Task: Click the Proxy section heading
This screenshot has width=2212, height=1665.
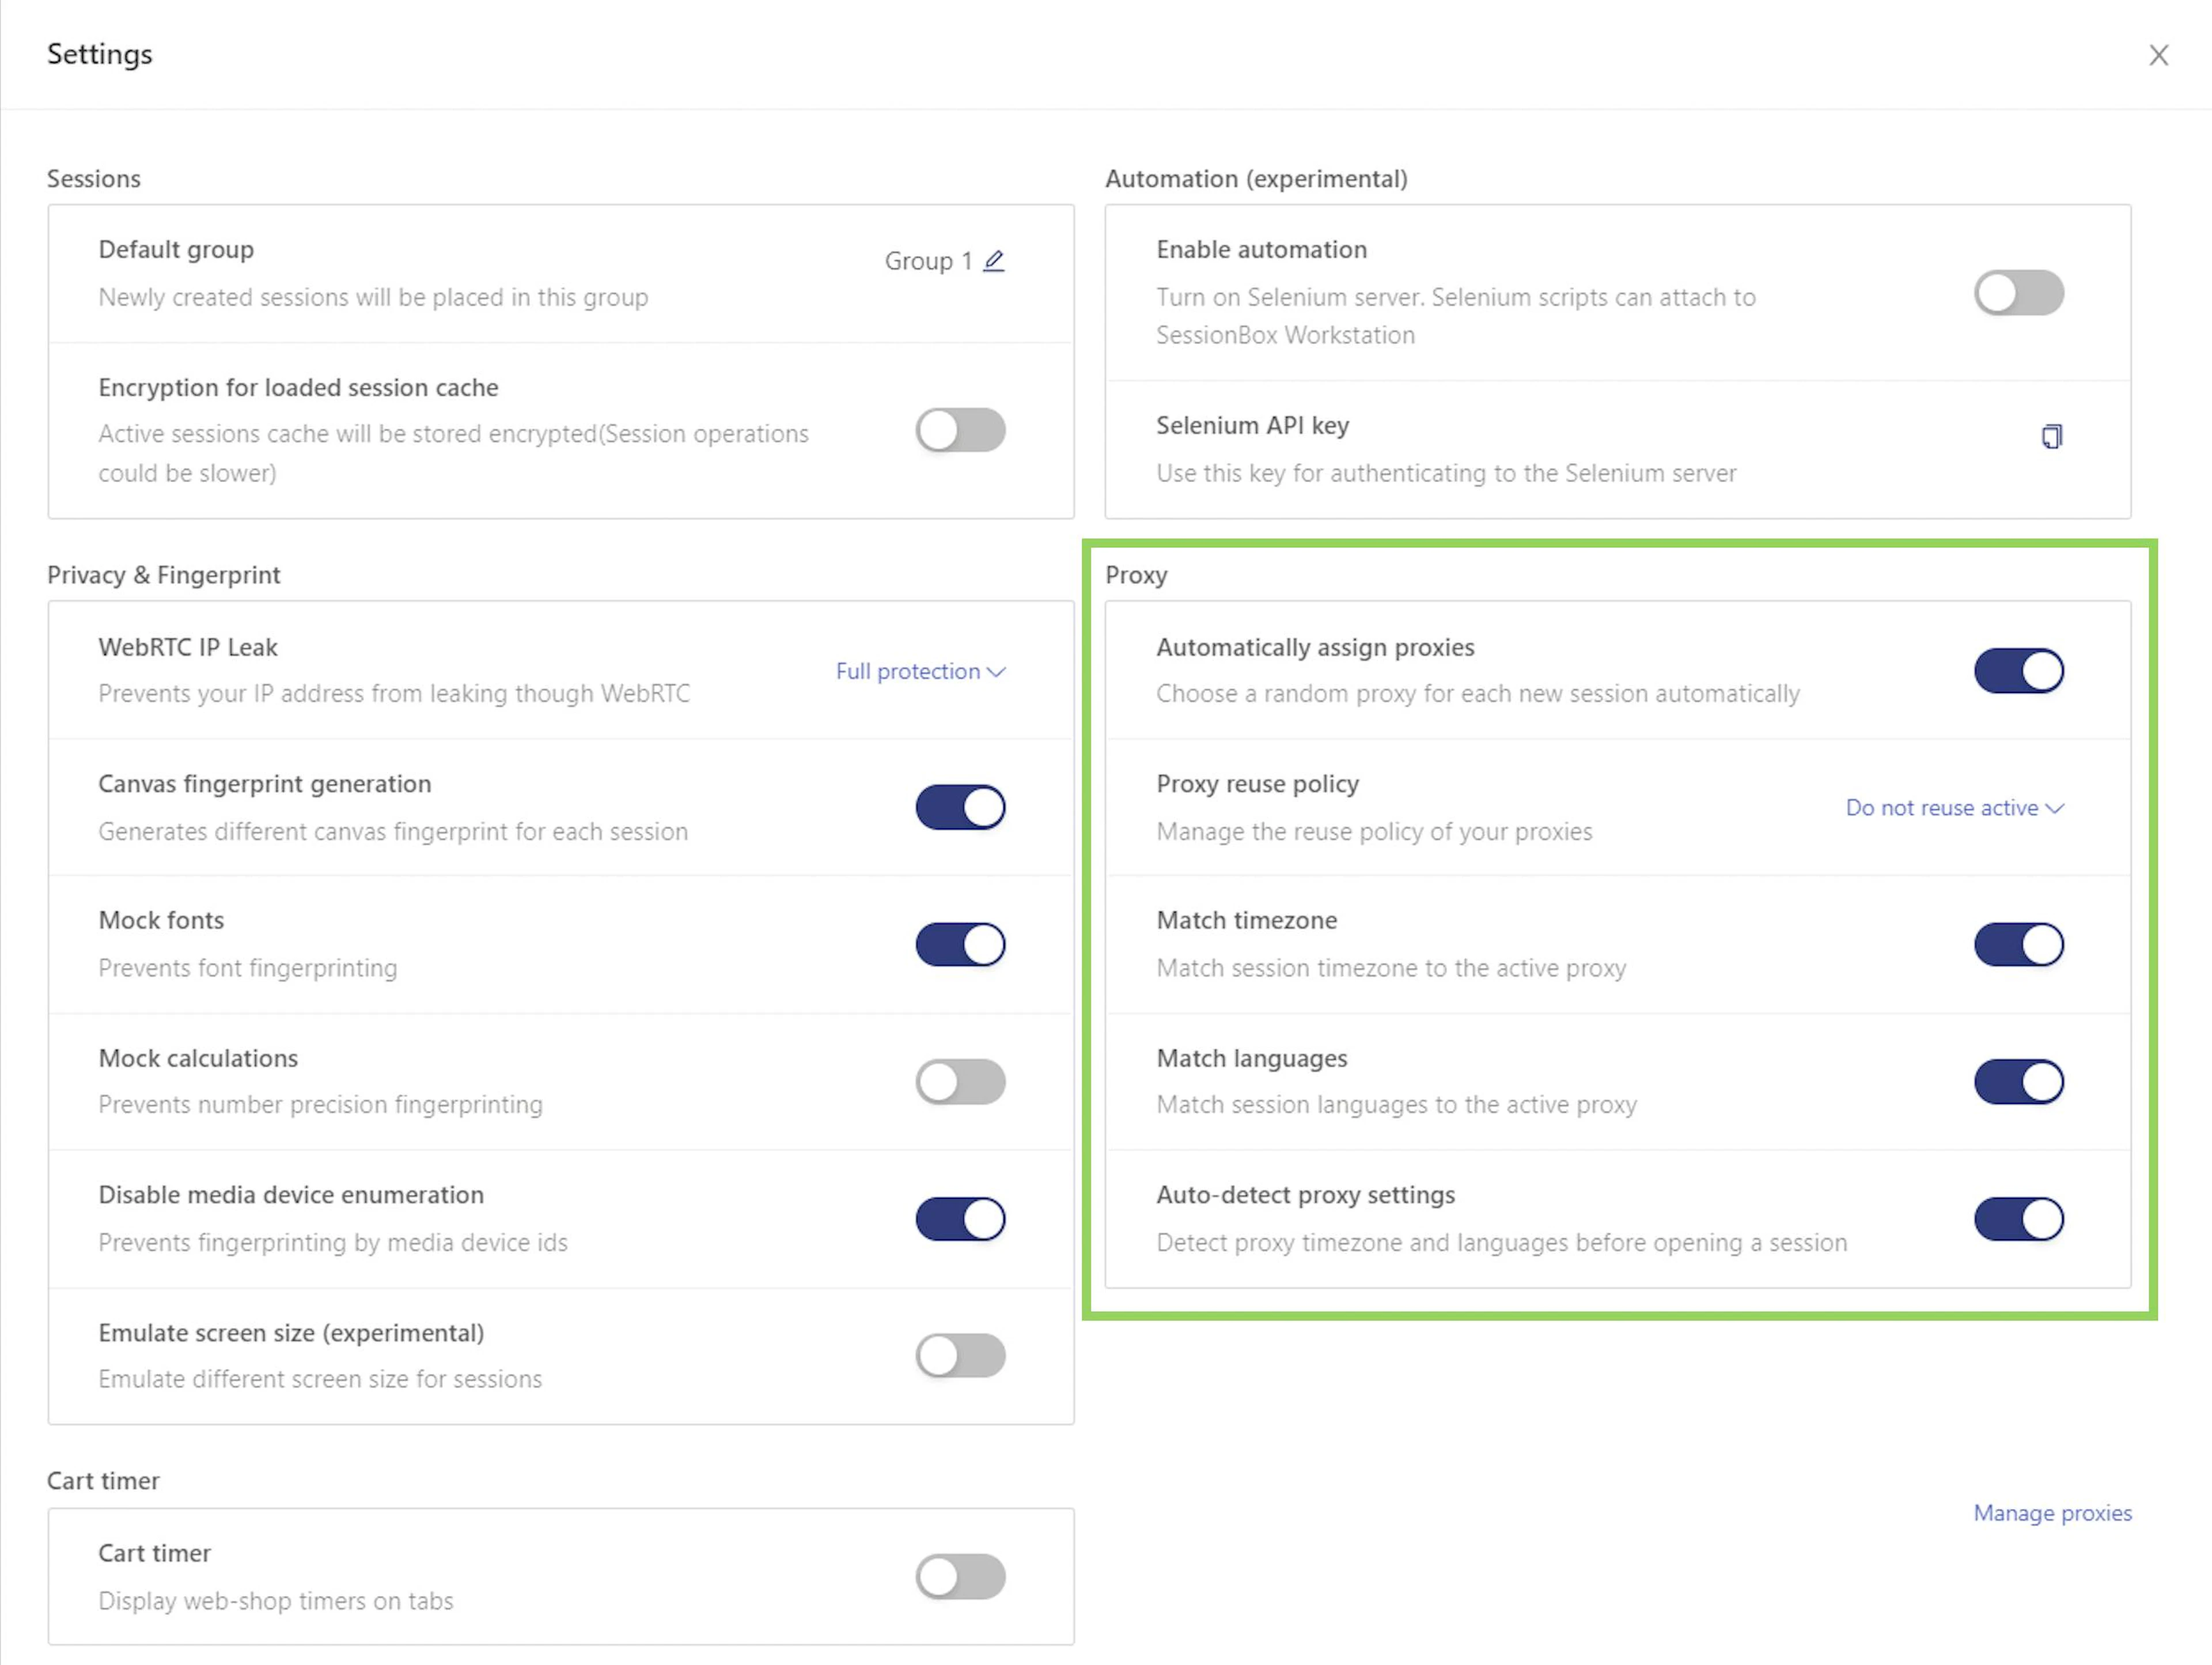Action: click(x=1136, y=575)
